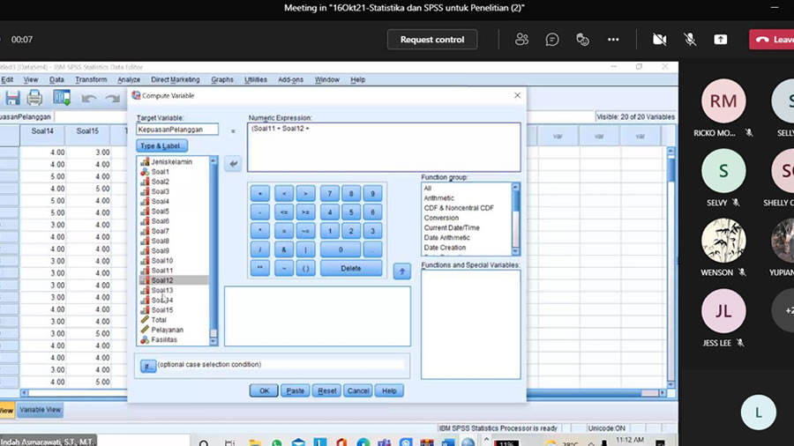Switch to Variable View tab
The image size is (794, 446).
coord(41,410)
